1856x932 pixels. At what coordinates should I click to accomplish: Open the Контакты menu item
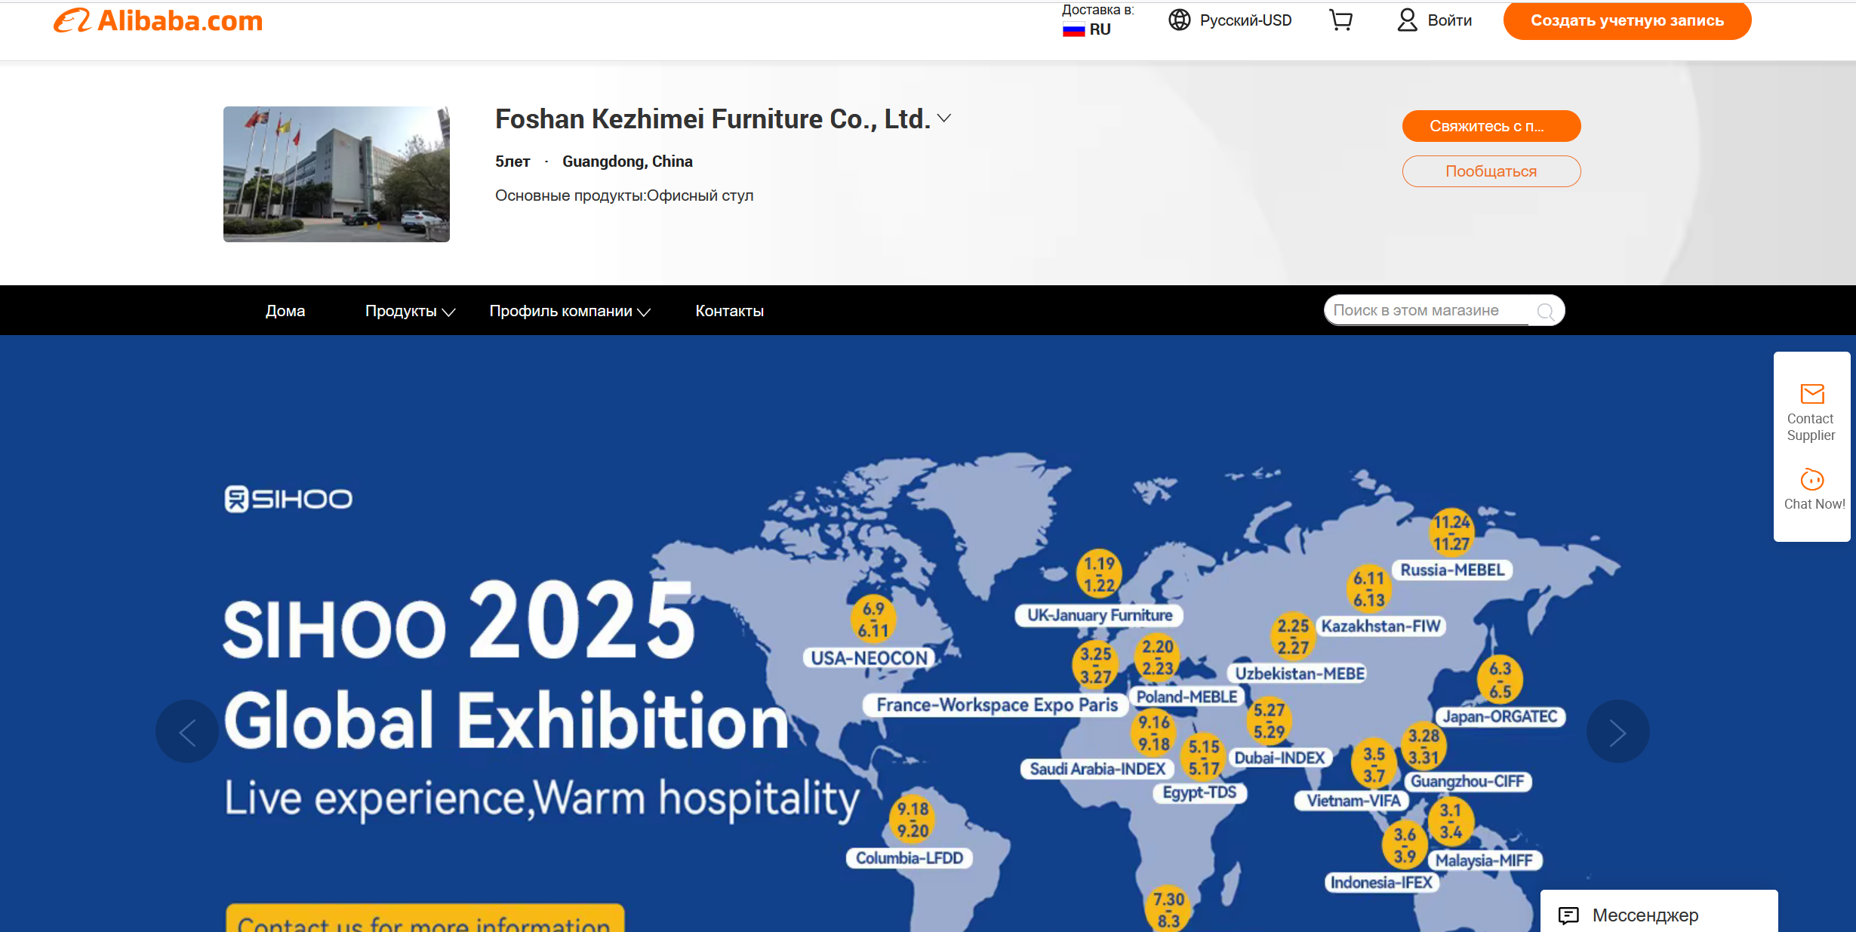(x=729, y=311)
